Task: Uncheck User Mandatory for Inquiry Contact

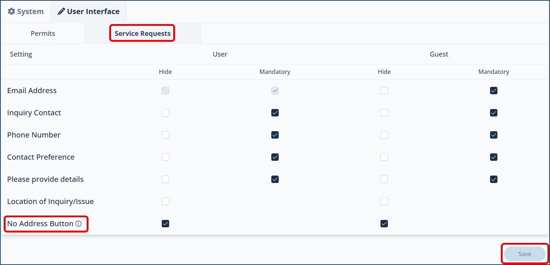Action: [x=275, y=113]
